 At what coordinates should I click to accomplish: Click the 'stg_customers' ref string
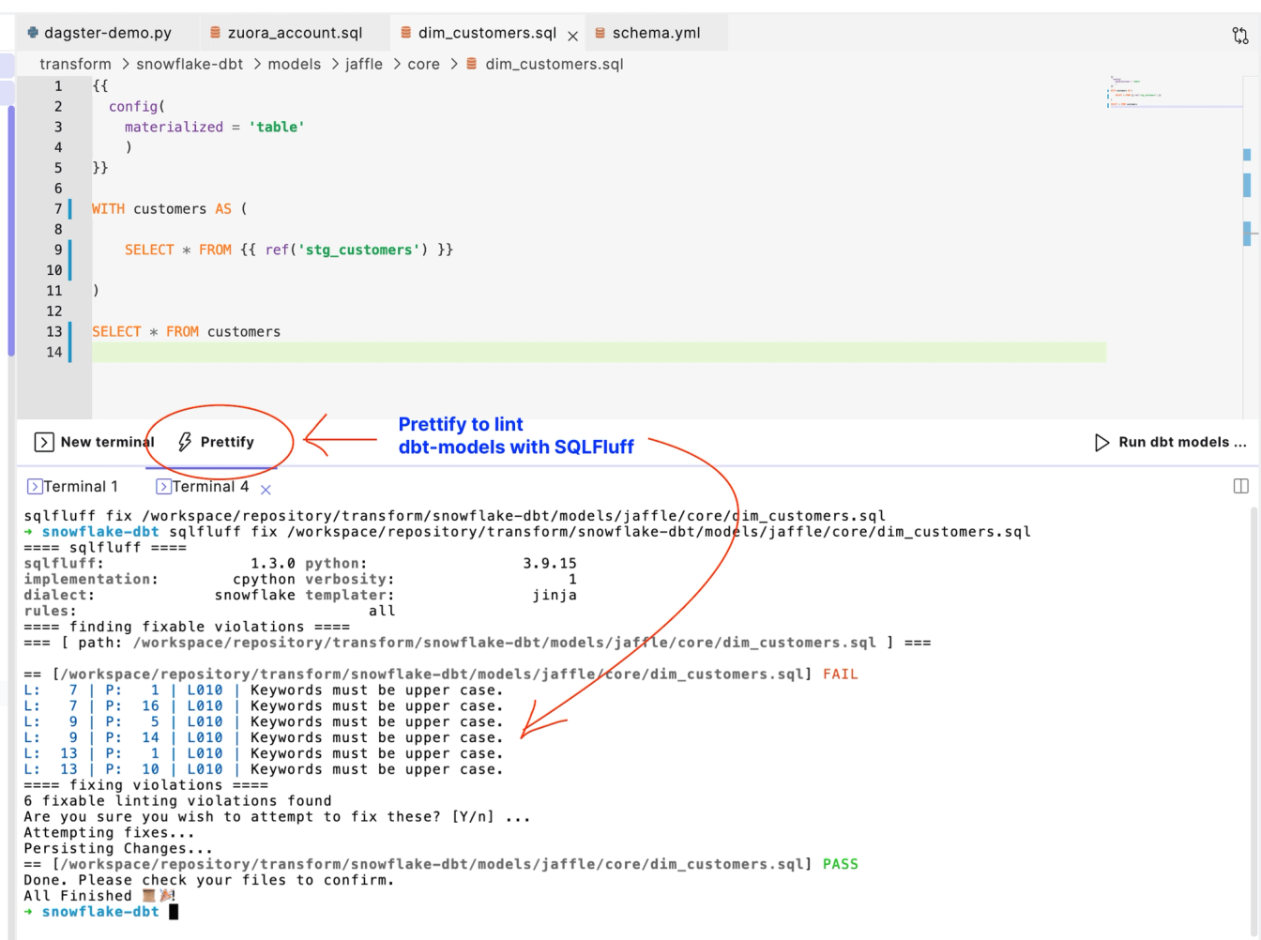(357, 250)
